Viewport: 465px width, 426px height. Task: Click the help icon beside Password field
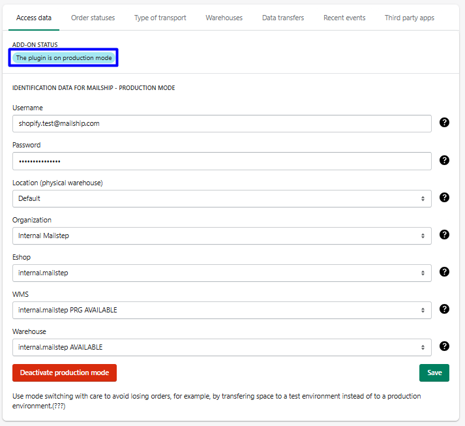445,160
